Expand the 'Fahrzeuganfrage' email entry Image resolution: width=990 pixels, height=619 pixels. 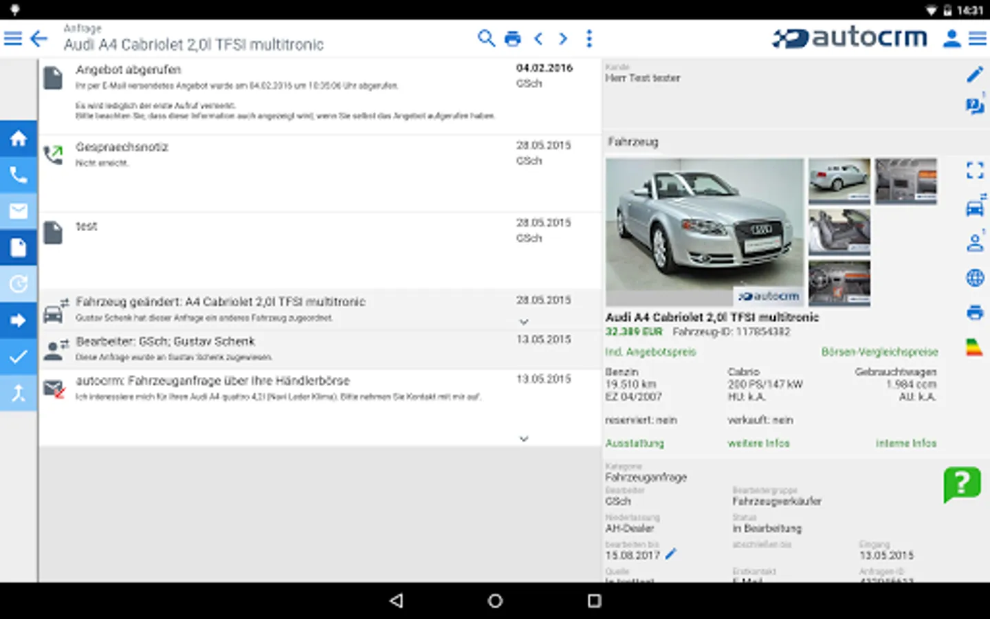(x=524, y=439)
